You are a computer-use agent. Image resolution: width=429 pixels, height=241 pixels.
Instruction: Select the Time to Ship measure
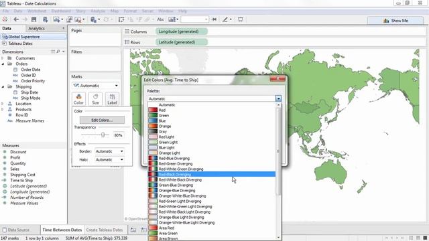21,180
